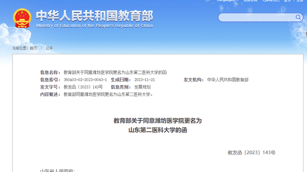Click the 发文字号 label
This screenshot has width=307, height=172.
50,87
